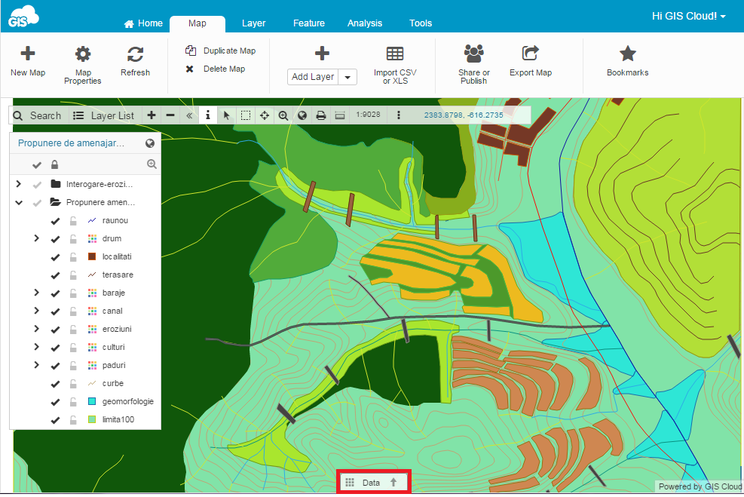Click the Refresh map icon
The width and height of the screenshot is (744, 497).
click(x=135, y=54)
